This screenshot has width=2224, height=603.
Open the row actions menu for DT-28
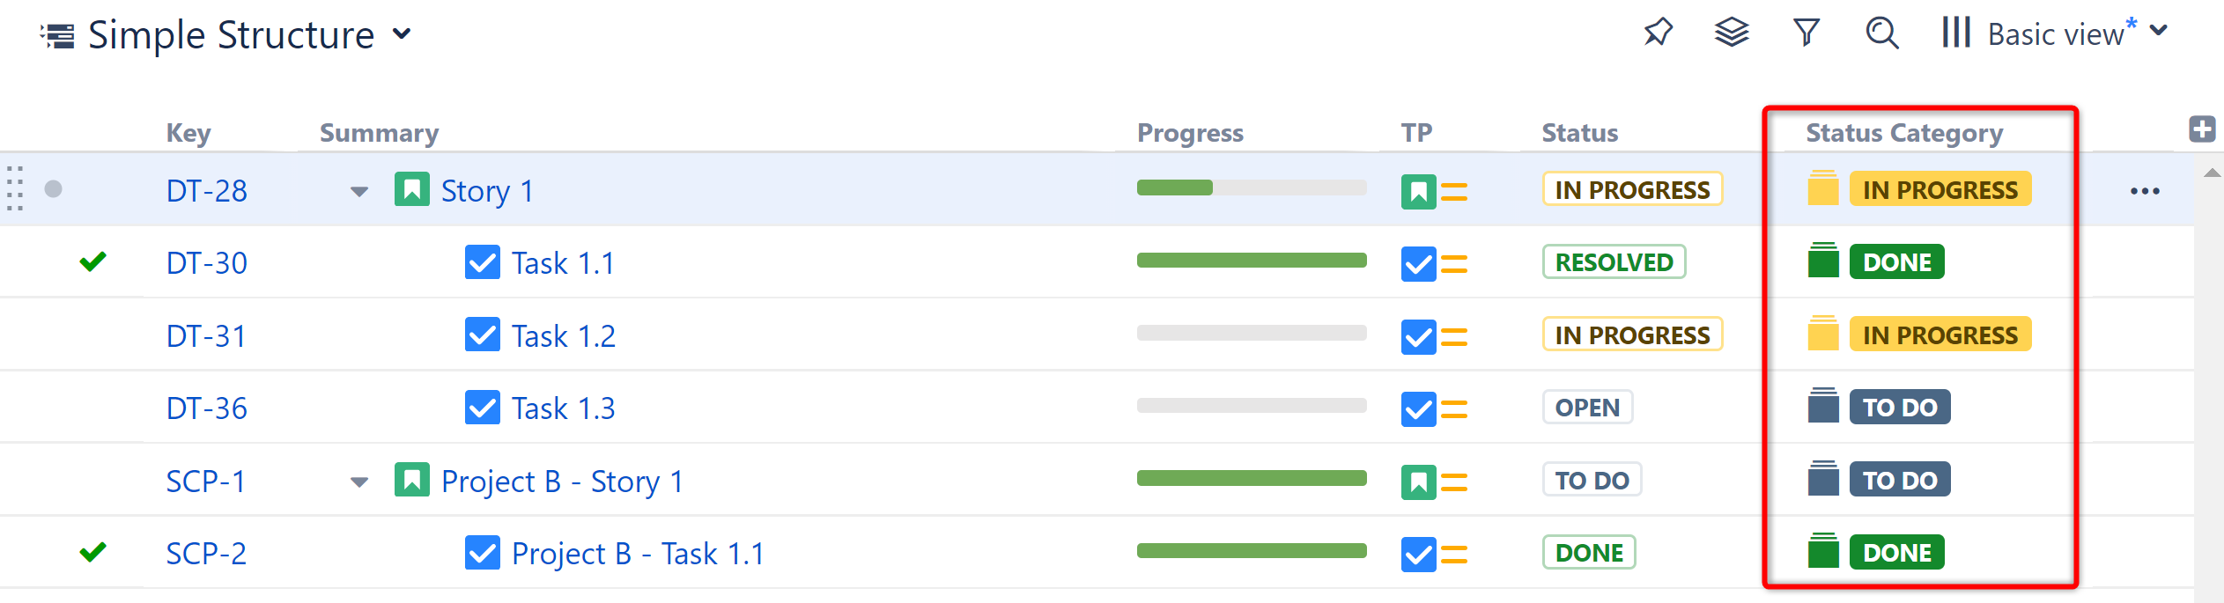pyautogui.click(x=2146, y=189)
